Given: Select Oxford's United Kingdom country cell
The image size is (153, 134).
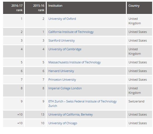Looking at the screenshot, I should point(139,21).
